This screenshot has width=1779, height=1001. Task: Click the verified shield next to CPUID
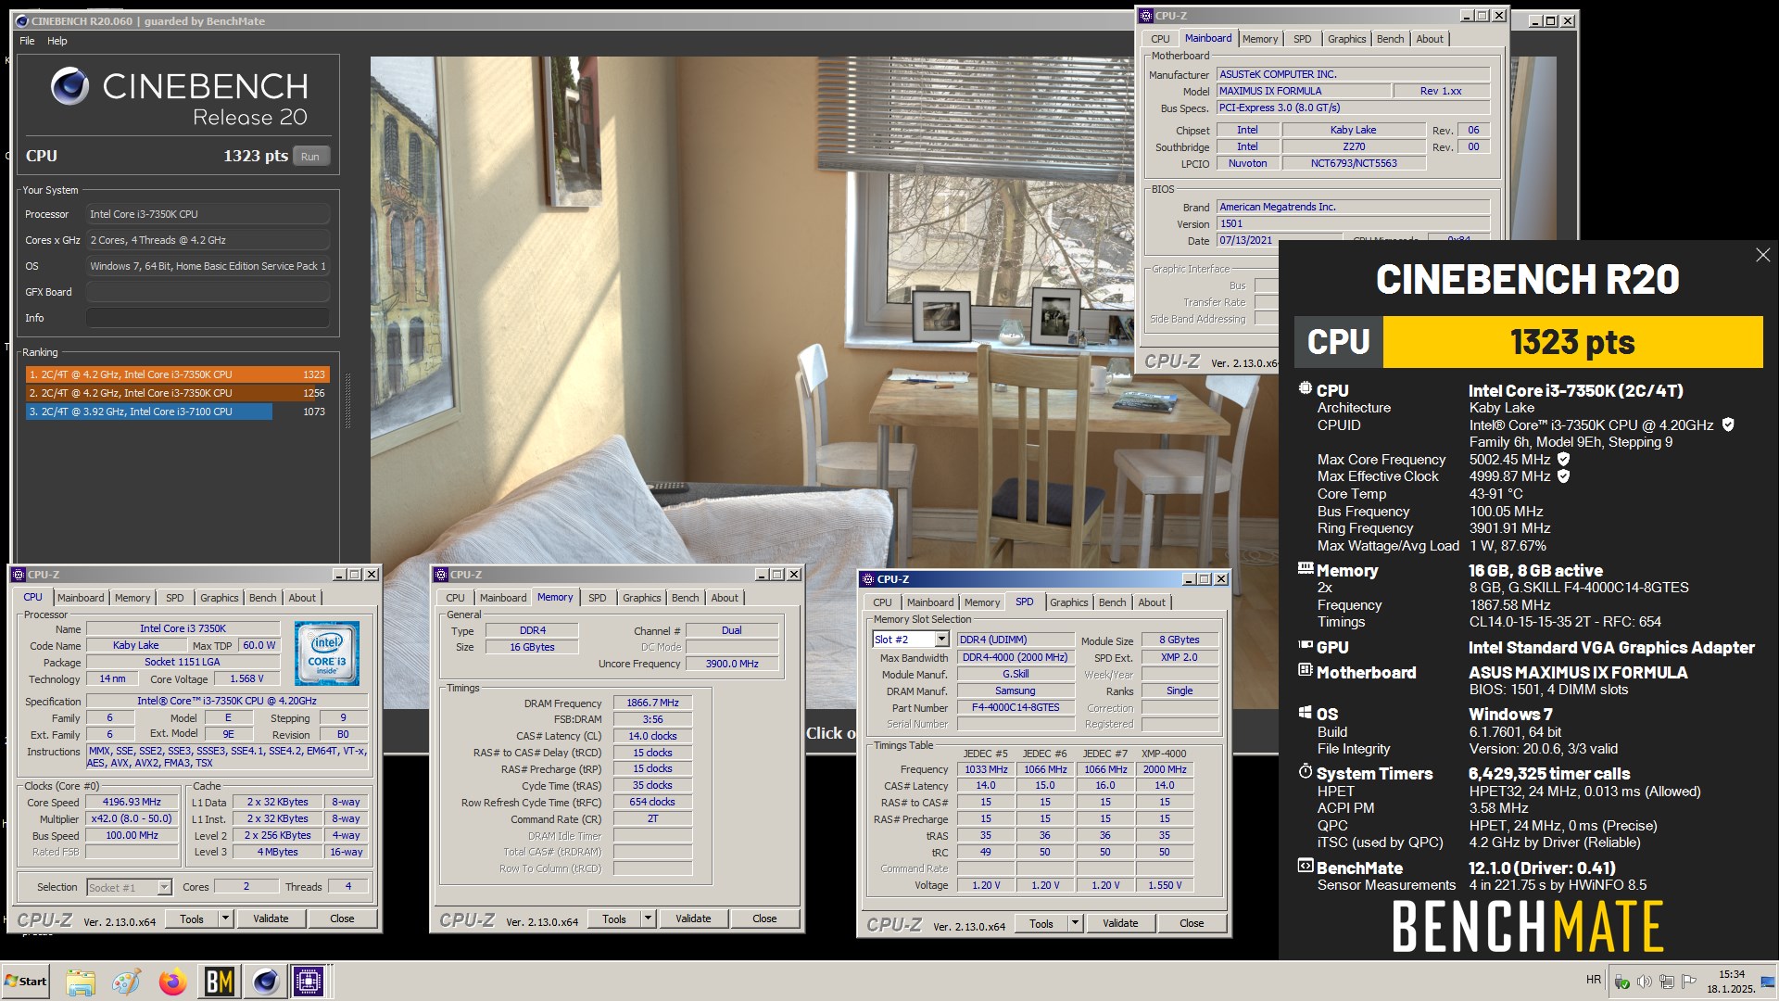pos(1727,424)
